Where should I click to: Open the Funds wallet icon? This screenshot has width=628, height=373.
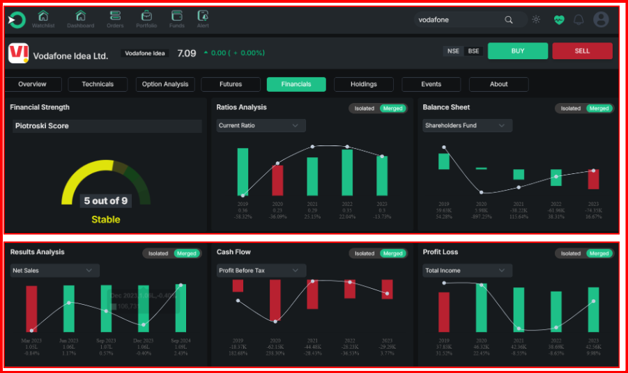click(x=176, y=16)
